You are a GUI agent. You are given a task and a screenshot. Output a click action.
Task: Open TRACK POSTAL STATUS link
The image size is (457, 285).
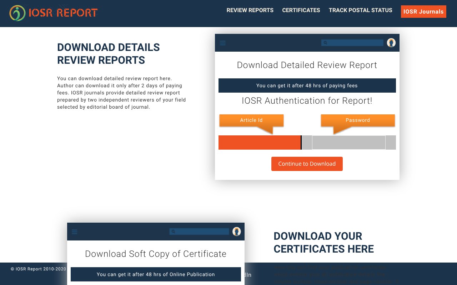pyautogui.click(x=360, y=10)
